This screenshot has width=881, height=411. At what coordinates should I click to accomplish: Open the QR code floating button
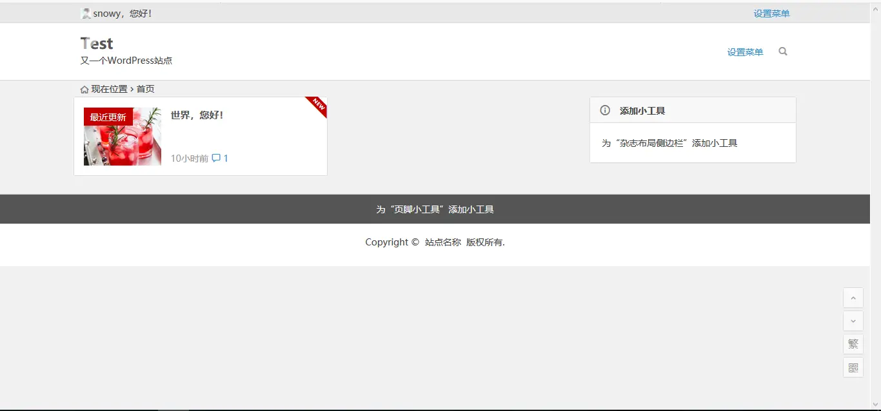coord(853,367)
